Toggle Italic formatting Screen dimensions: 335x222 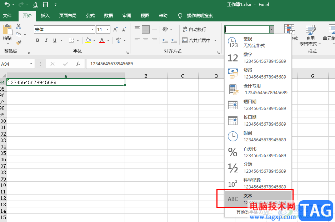point(46,40)
